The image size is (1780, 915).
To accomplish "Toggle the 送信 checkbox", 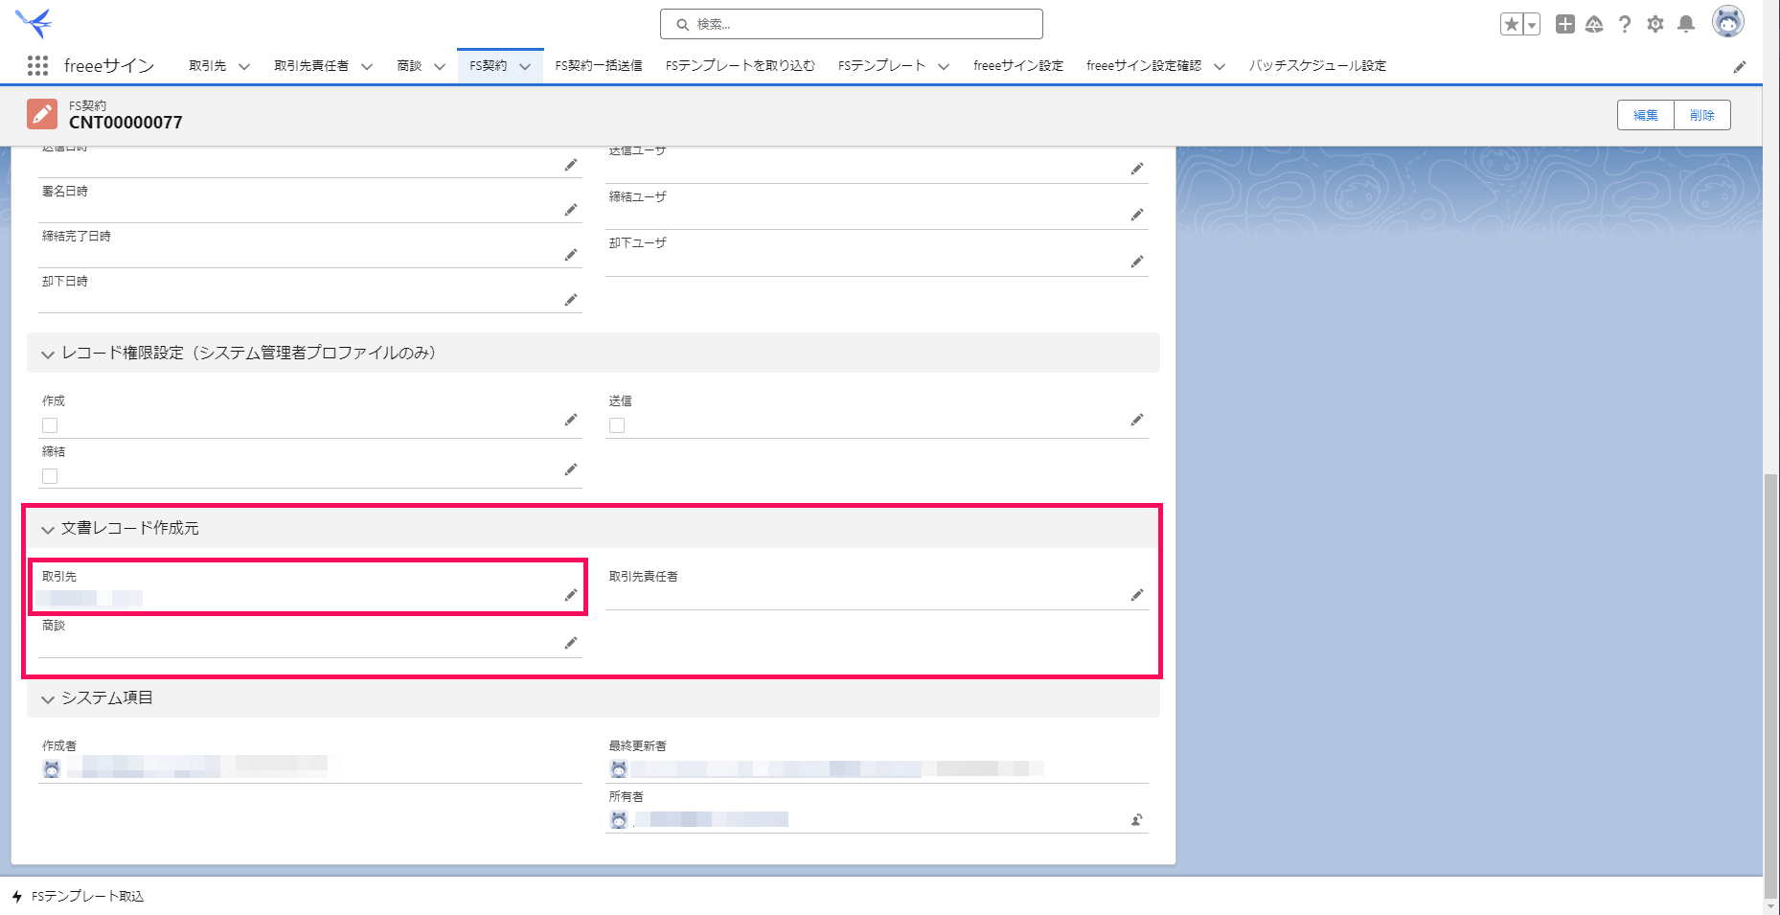I will pos(617,425).
